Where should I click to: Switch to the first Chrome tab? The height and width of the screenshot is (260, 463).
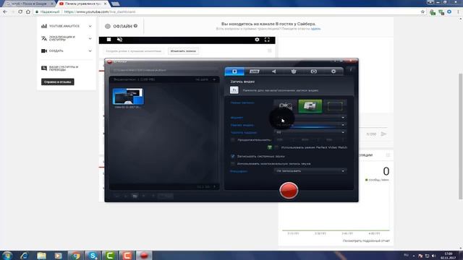coord(29,4)
